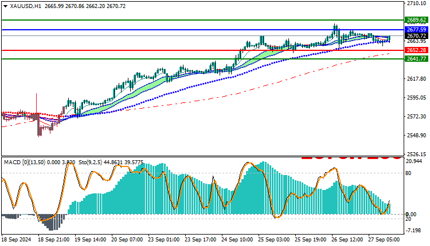
Task: Click the 25 Sep 19:00 time label
Action: [311, 240]
